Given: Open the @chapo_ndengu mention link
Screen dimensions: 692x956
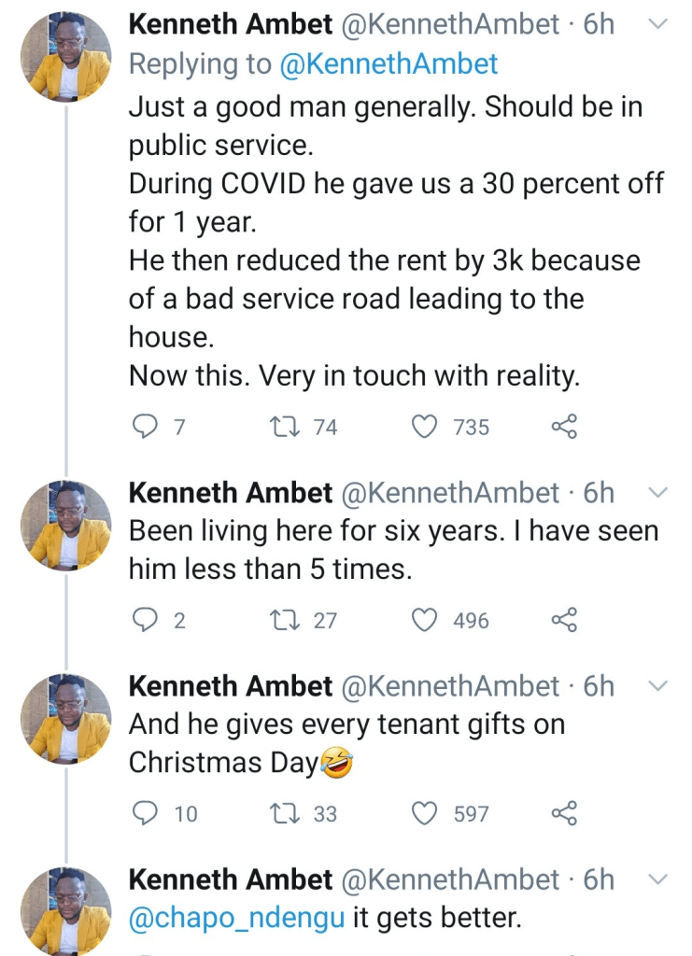Looking at the screenshot, I should [237, 918].
